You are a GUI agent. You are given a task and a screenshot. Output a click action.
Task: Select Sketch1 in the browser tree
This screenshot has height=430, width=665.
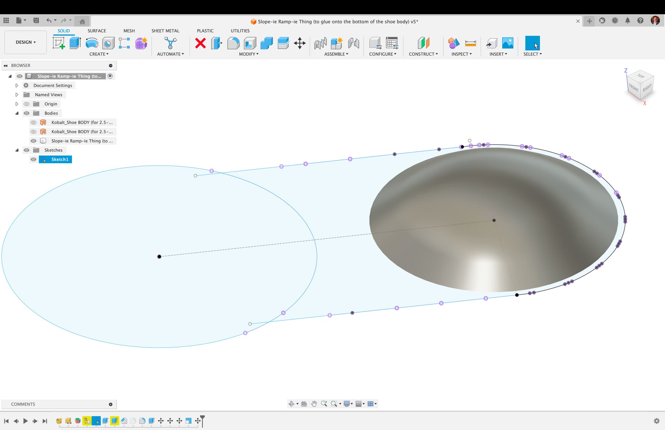[60, 159]
